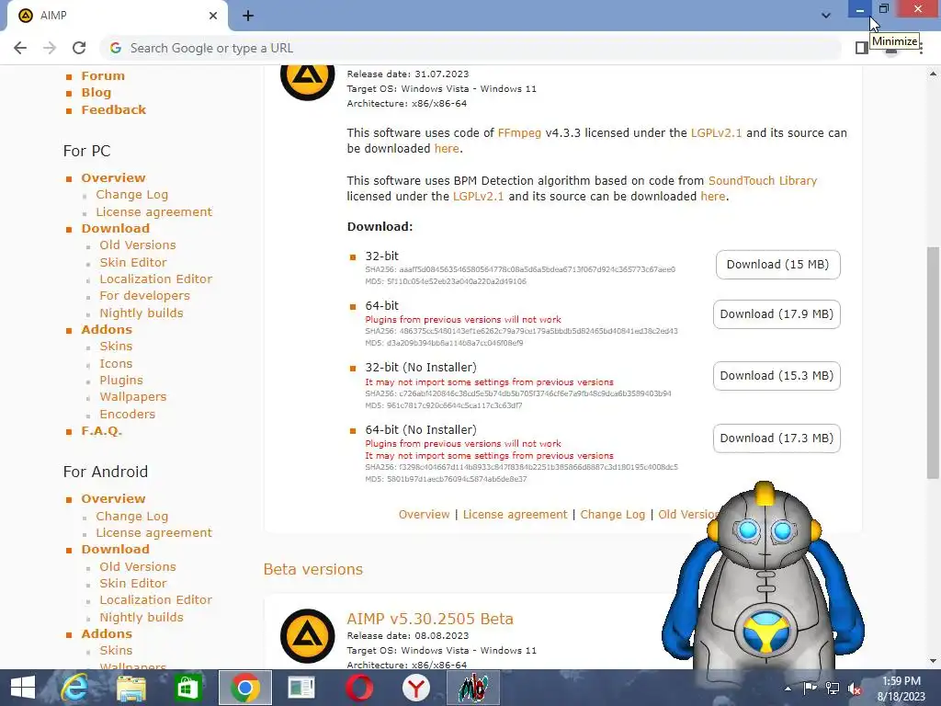Reload the page with the refresh icon
Screen dimensions: 941x706
[x=79, y=48]
